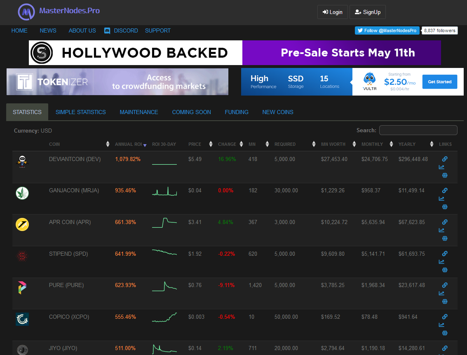
Task: Open the Maintenance tab
Action: 139,112
